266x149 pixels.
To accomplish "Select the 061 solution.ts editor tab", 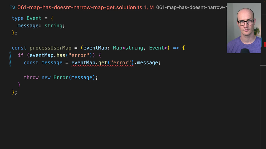I will 80,7.
